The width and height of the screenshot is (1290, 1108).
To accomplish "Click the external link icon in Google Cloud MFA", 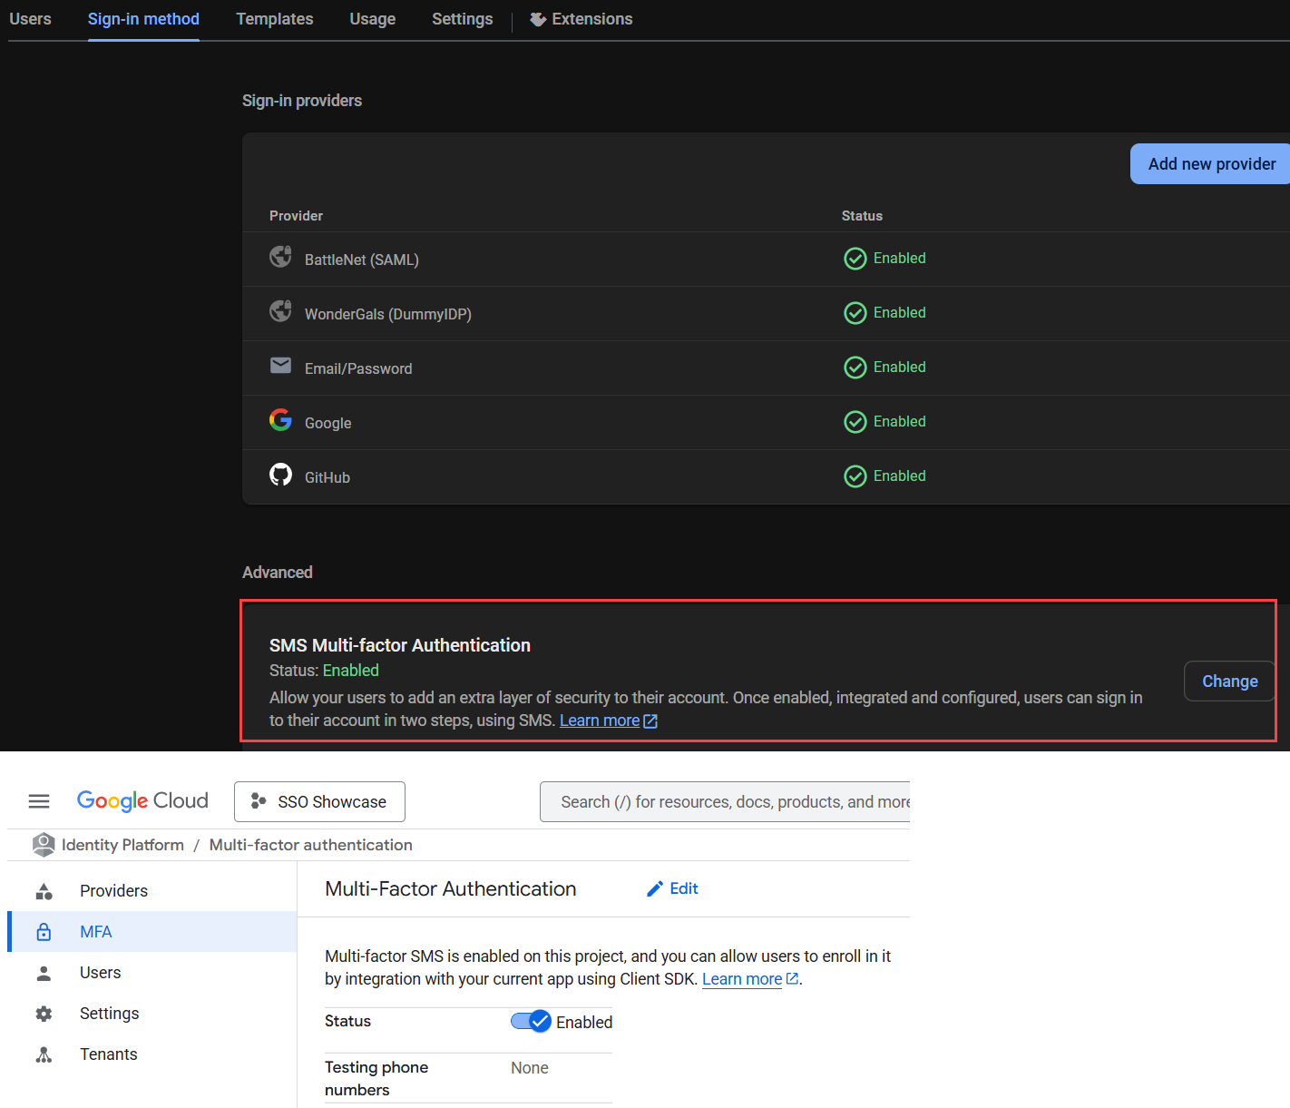I will tap(792, 979).
